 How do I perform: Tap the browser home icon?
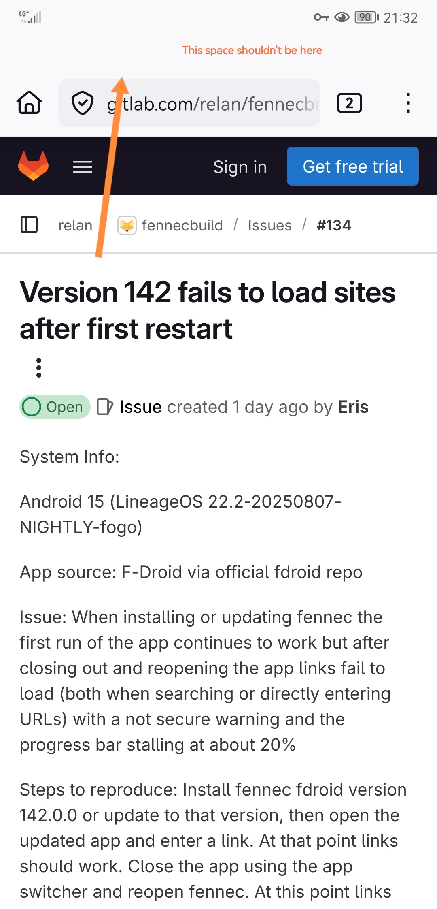pos(29,103)
